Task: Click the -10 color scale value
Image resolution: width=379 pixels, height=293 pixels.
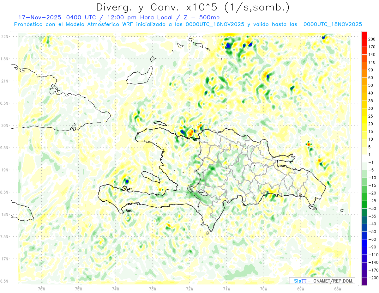Action: pyautogui.click(x=372, y=178)
